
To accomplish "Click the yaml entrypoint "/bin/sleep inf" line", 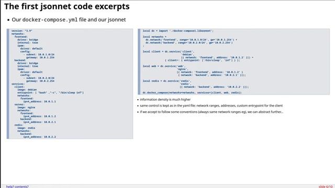I will (50, 93).
